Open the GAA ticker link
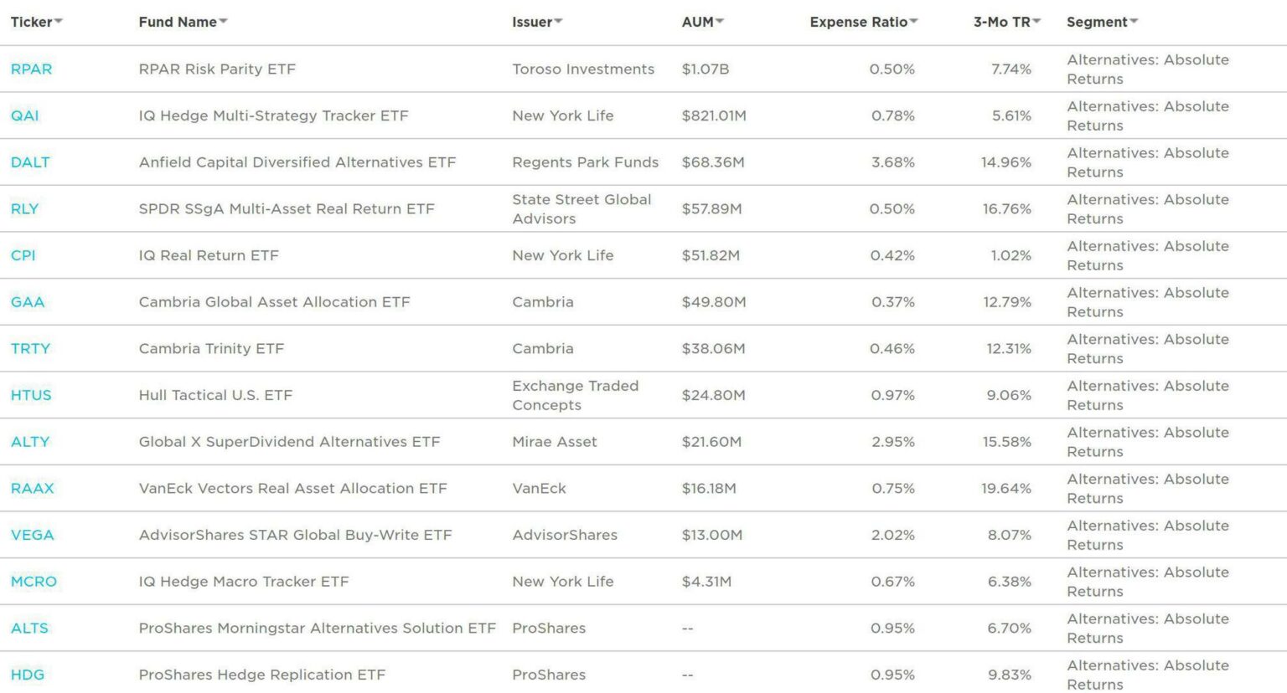The width and height of the screenshot is (1287, 693). pyautogui.click(x=28, y=302)
